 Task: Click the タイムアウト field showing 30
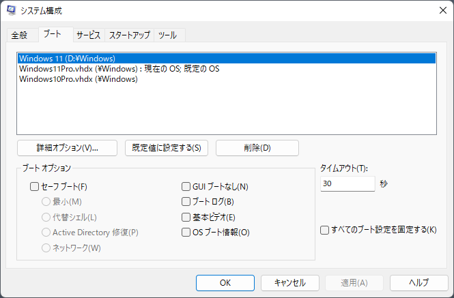click(x=347, y=183)
